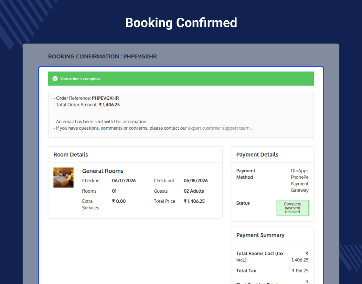Click the Your order is complete banner
Image resolution: width=362 pixels, height=284 pixels.
click(x=181, y=79)
